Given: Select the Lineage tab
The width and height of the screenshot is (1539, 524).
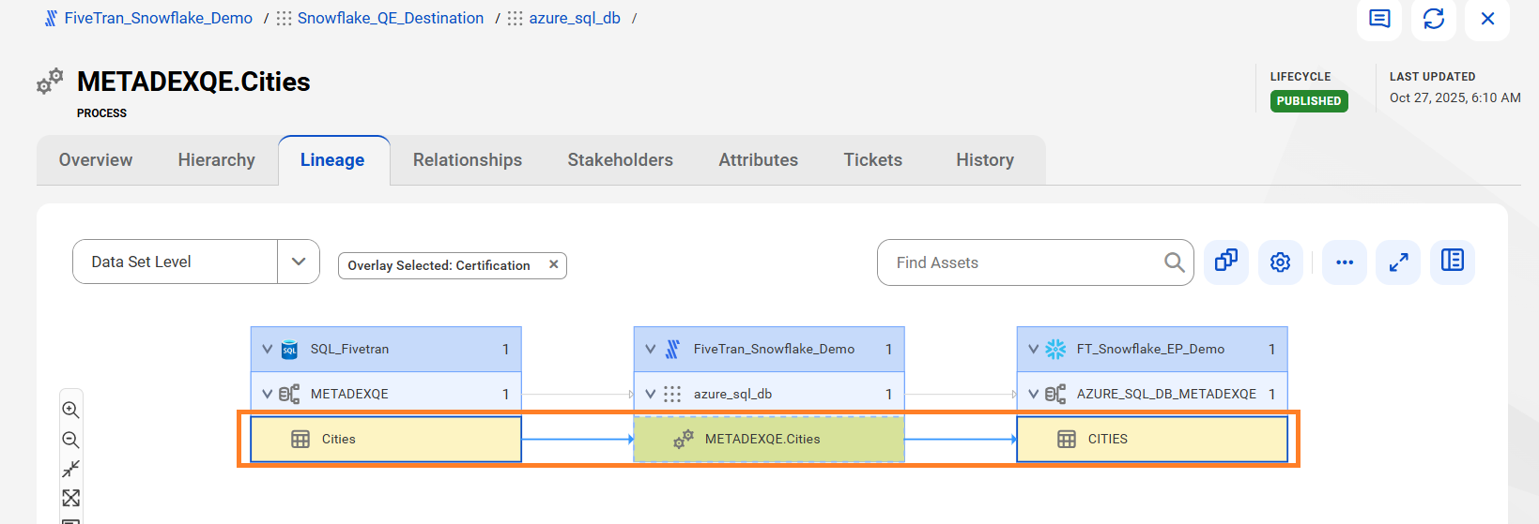Looking at the screenshot, I should (332, 160).
